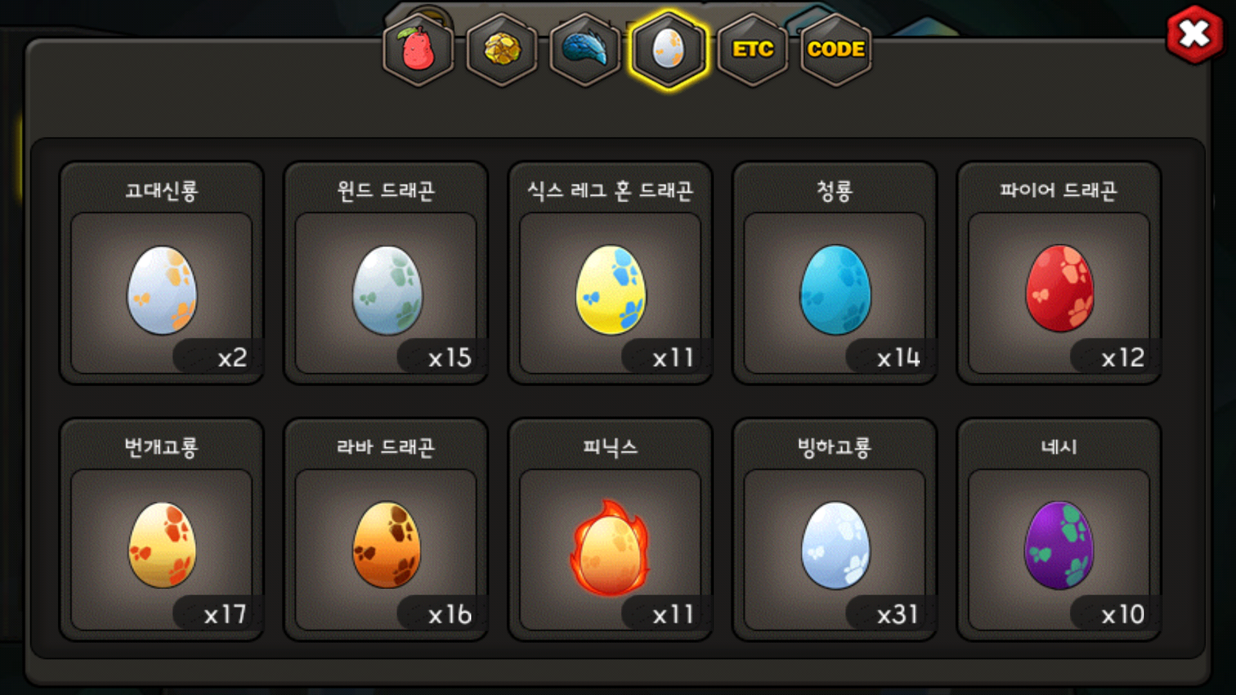The width and height of the screenshot is (1236, 695).
Task: Select the blue 청룡 egg
Action: pos(835,290)
